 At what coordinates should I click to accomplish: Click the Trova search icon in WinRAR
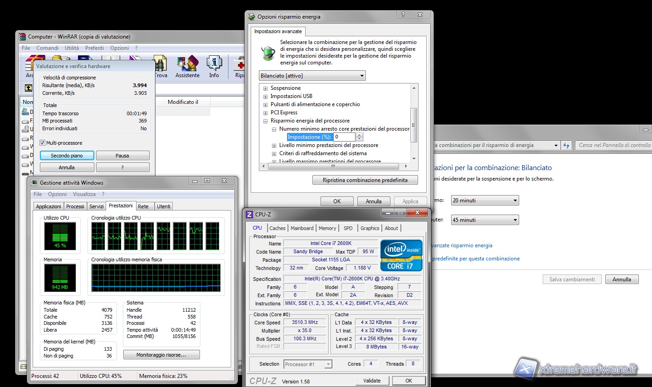pos(161,66)
